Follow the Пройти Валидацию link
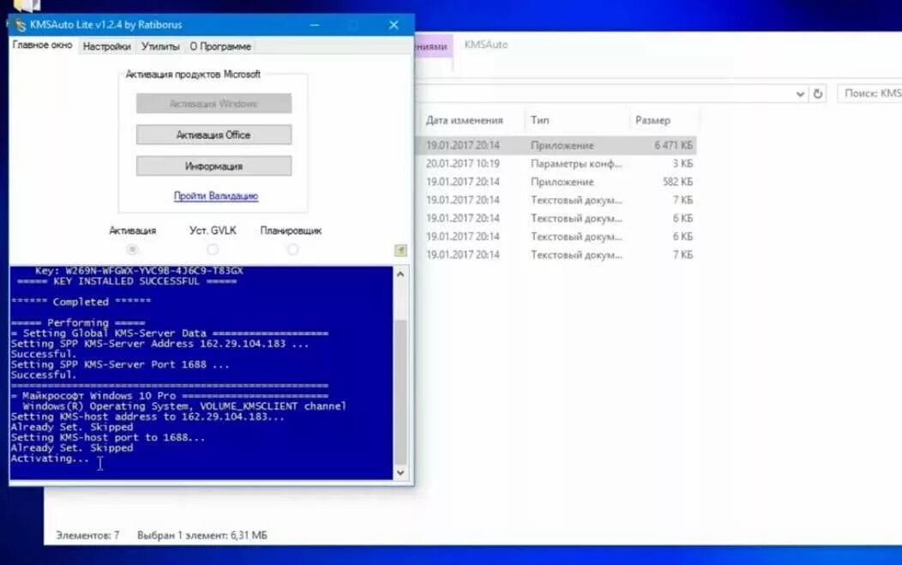This screenshot has width=902, height=565. 216,195
